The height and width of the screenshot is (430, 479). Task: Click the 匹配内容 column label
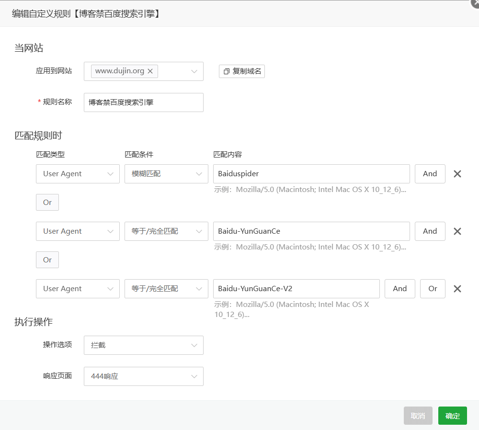(x=228, y=155)
